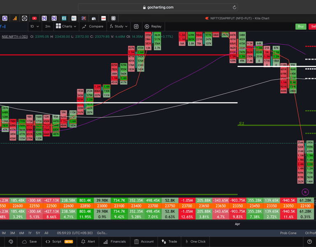Start bar Replay mode
Screen dimensions: 316x247
click(153, 26)
